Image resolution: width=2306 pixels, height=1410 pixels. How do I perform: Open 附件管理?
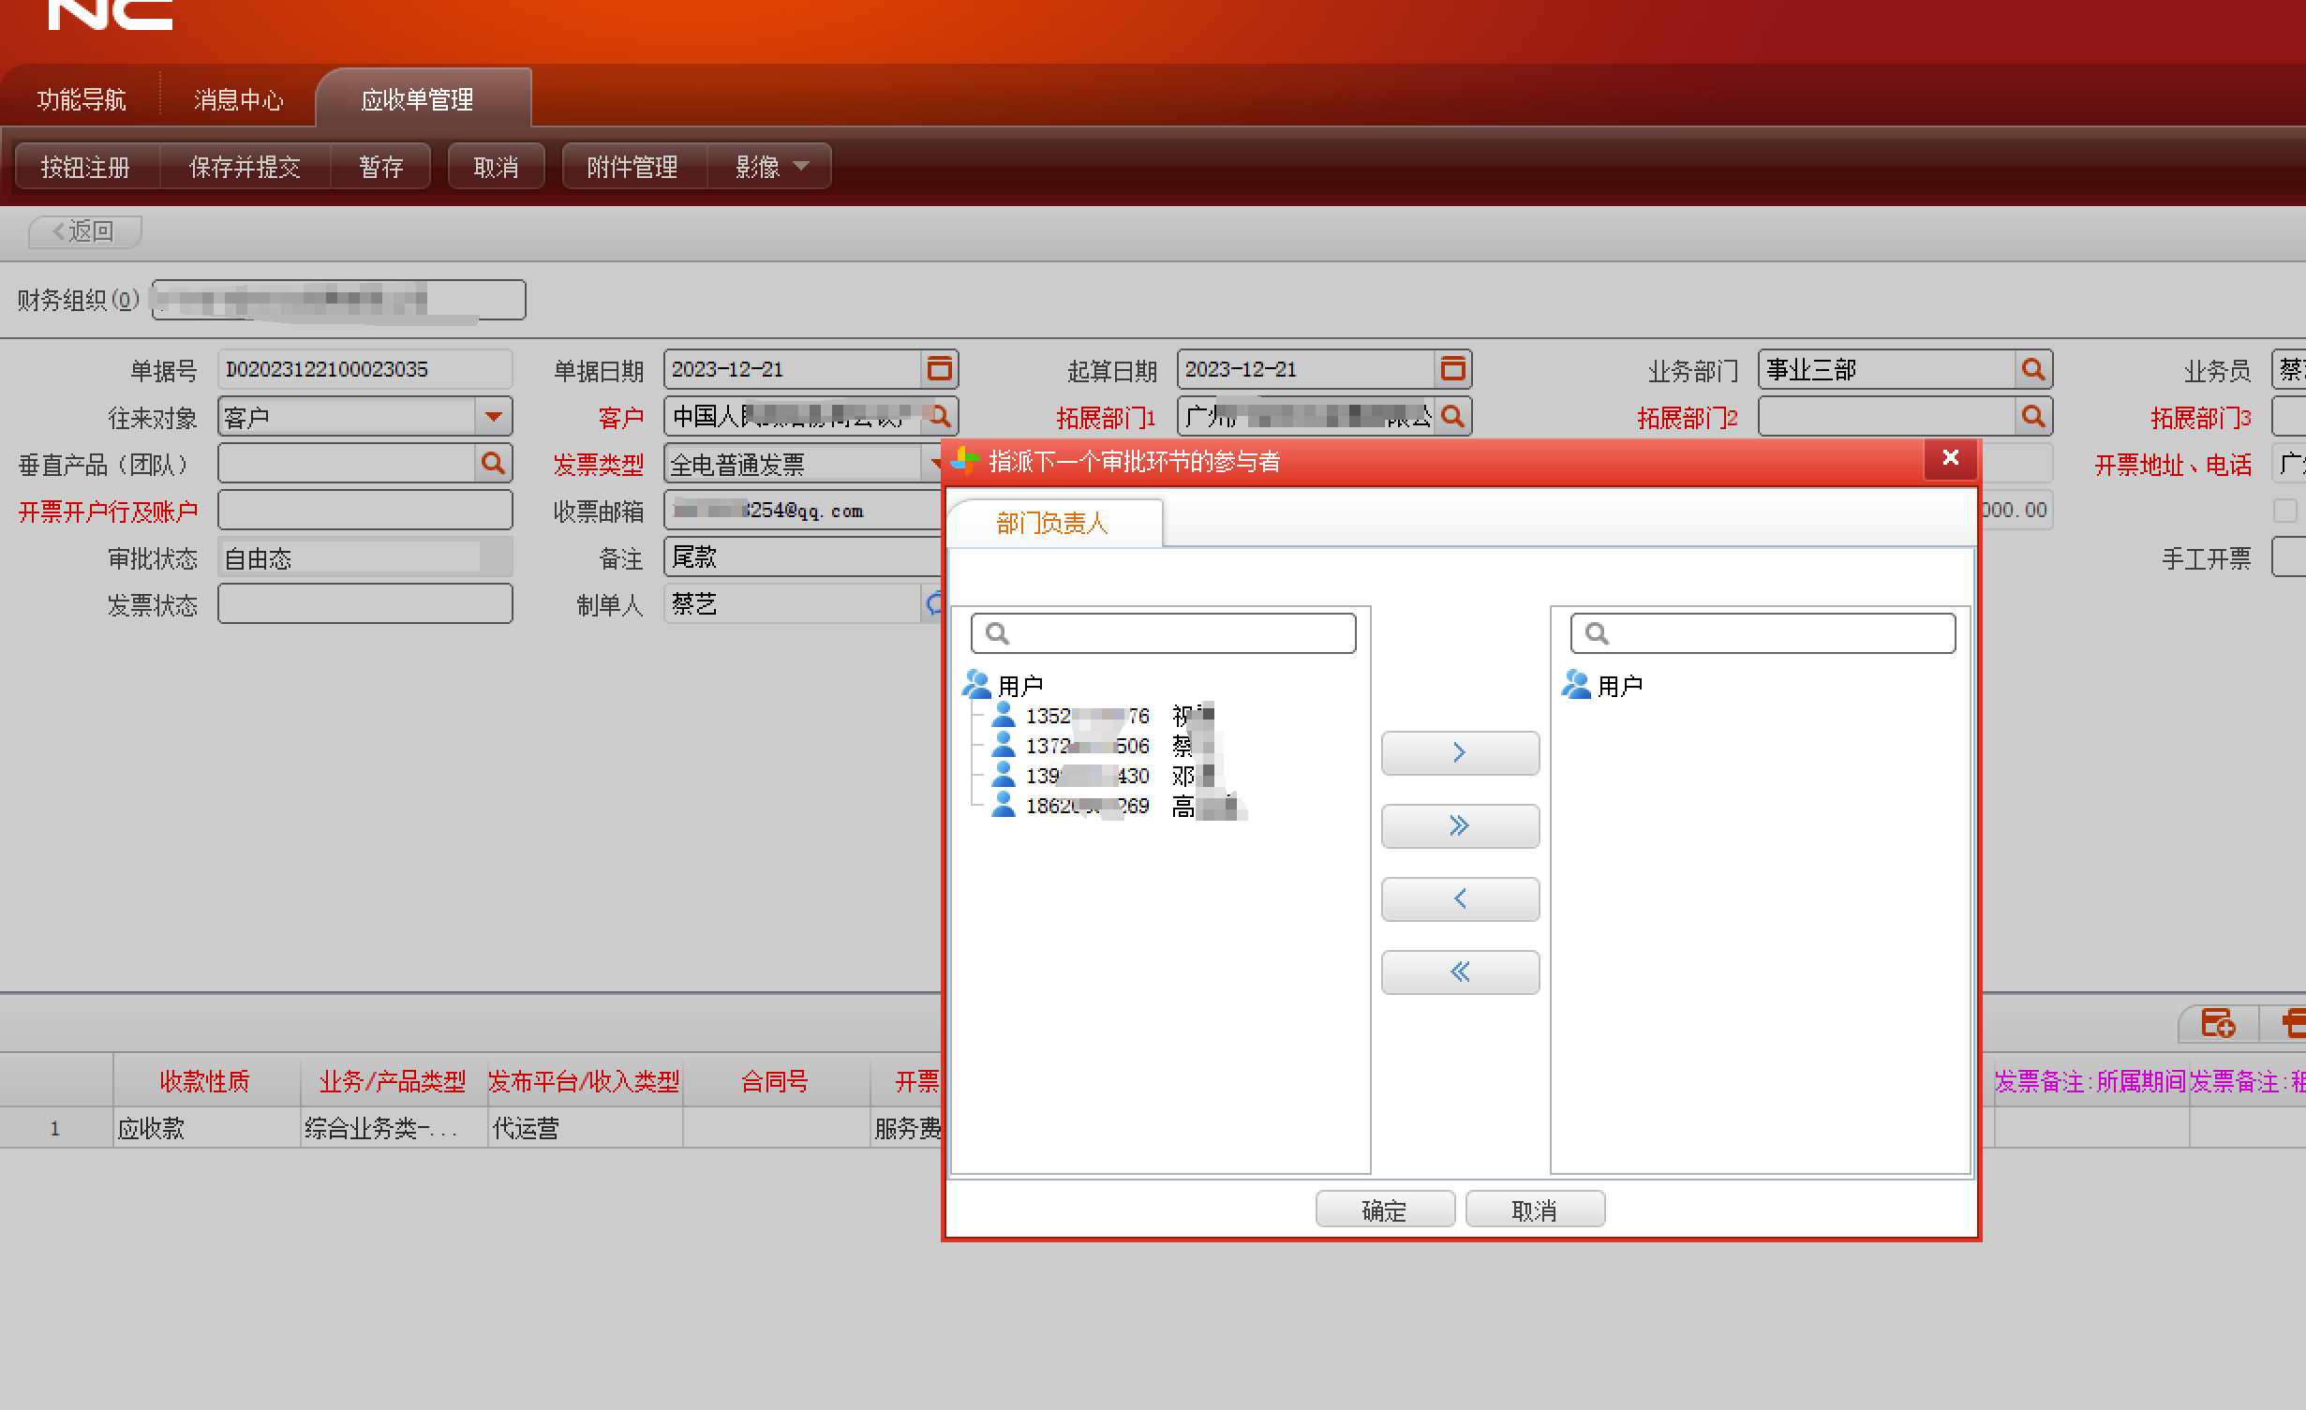(632, 167)
